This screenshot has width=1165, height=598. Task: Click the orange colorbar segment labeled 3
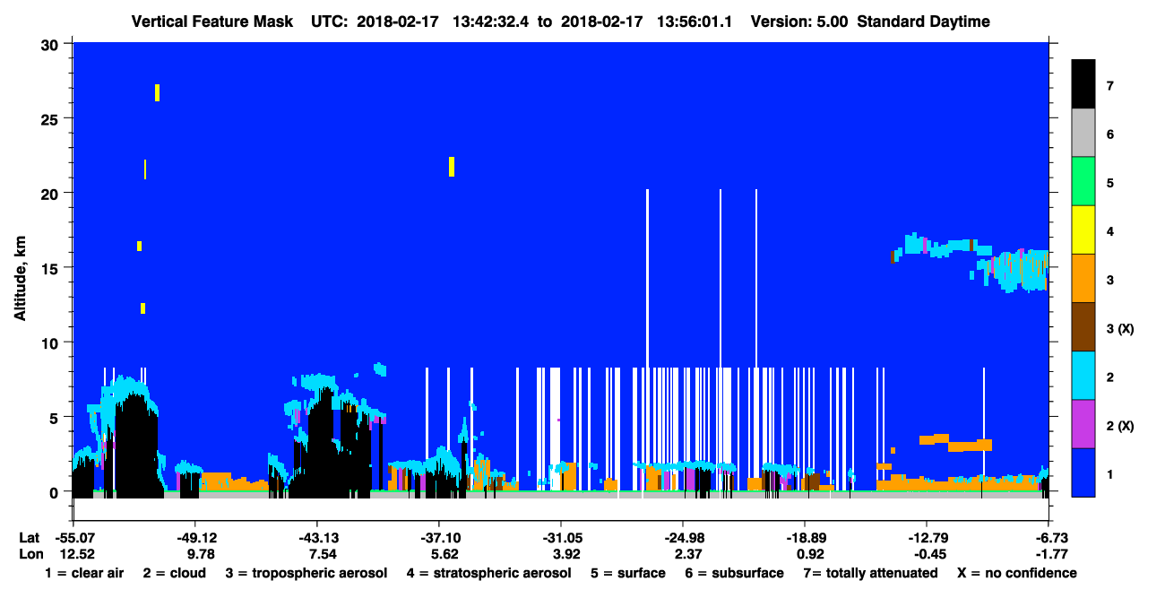click(1083, 279)
